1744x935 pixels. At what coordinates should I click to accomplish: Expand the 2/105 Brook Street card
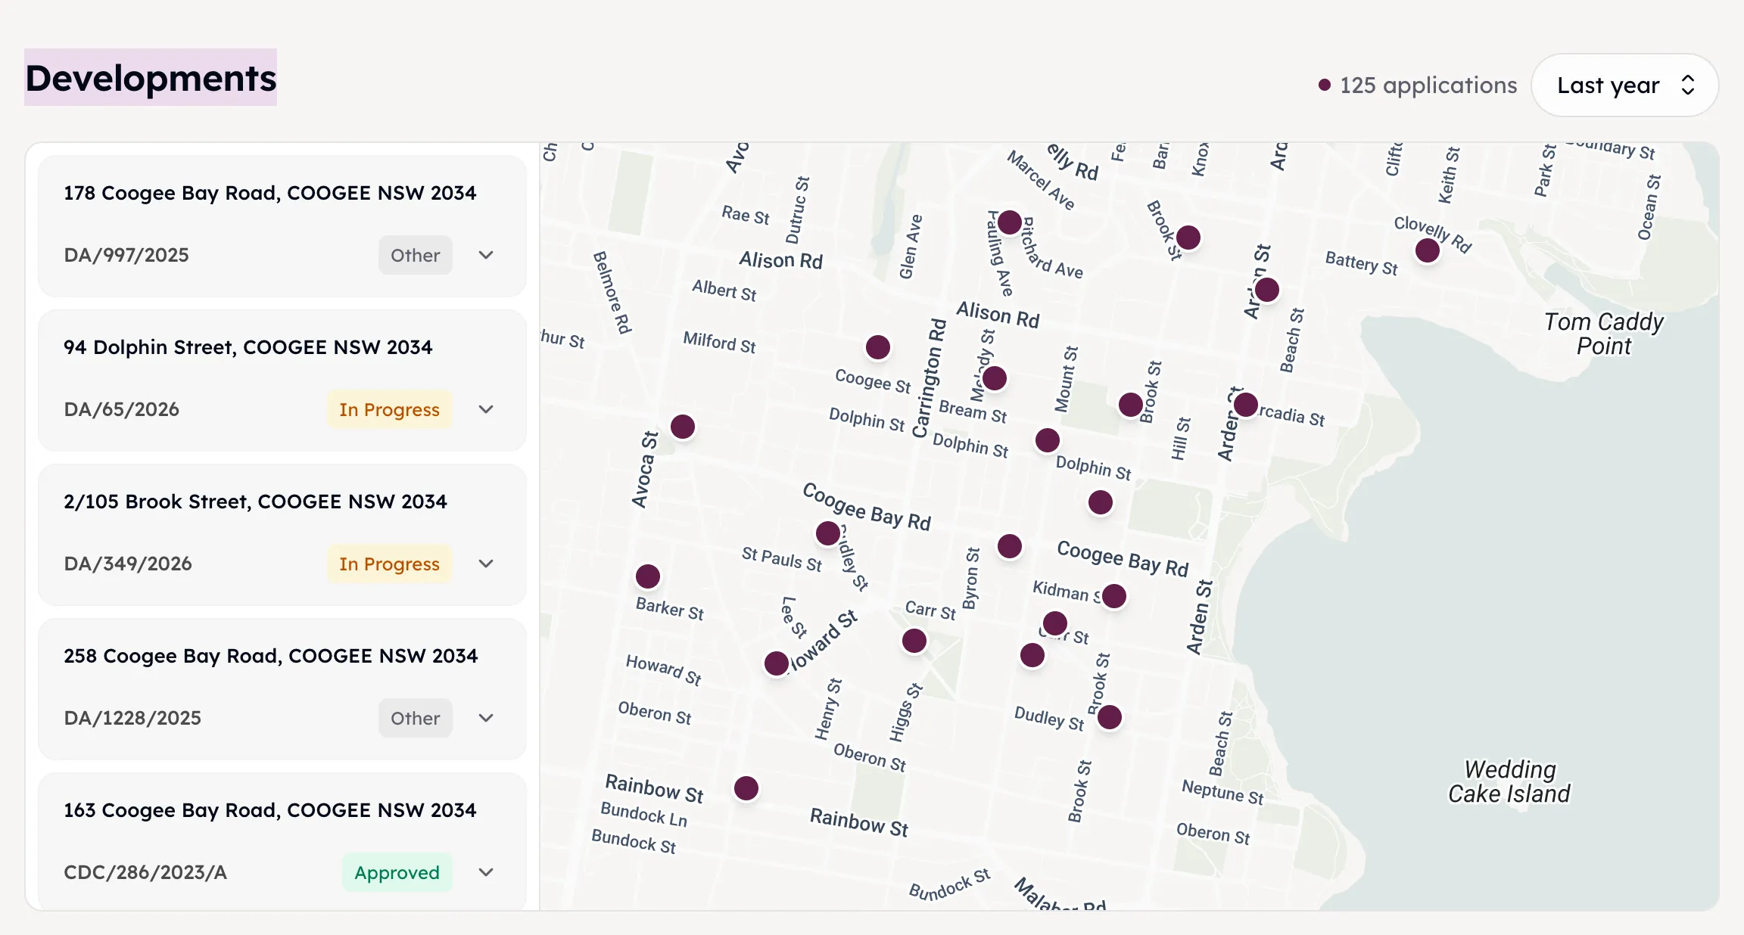pos(486,564)
